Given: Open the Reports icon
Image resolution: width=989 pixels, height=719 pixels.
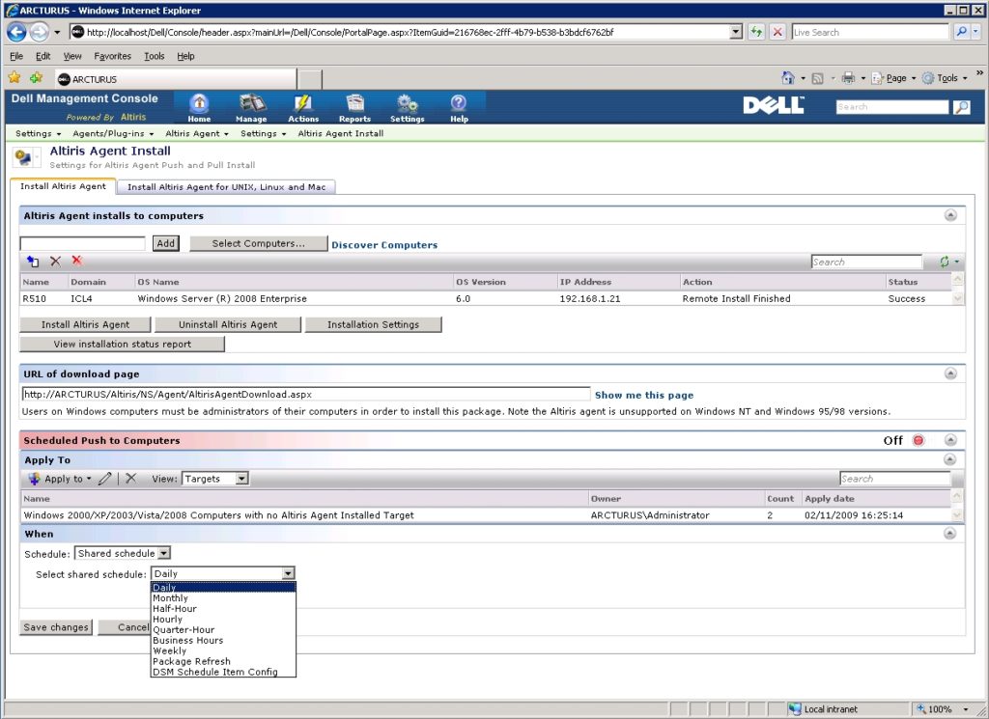Looking at the screenshot, I should [x=354, y=106].
